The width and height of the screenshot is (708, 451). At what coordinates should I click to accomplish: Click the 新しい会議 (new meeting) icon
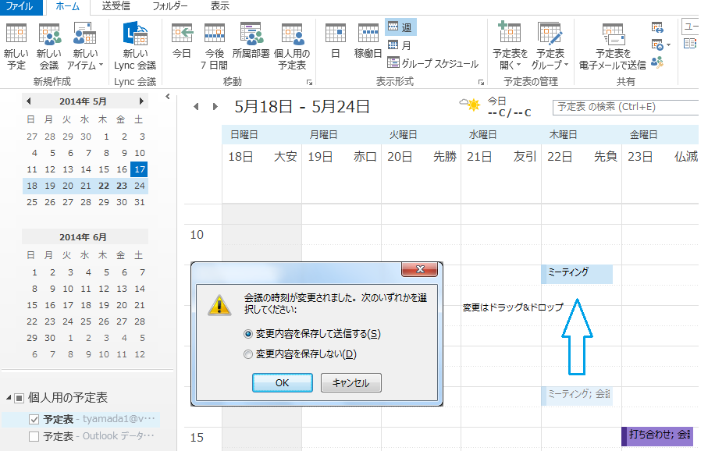point(49,45)
